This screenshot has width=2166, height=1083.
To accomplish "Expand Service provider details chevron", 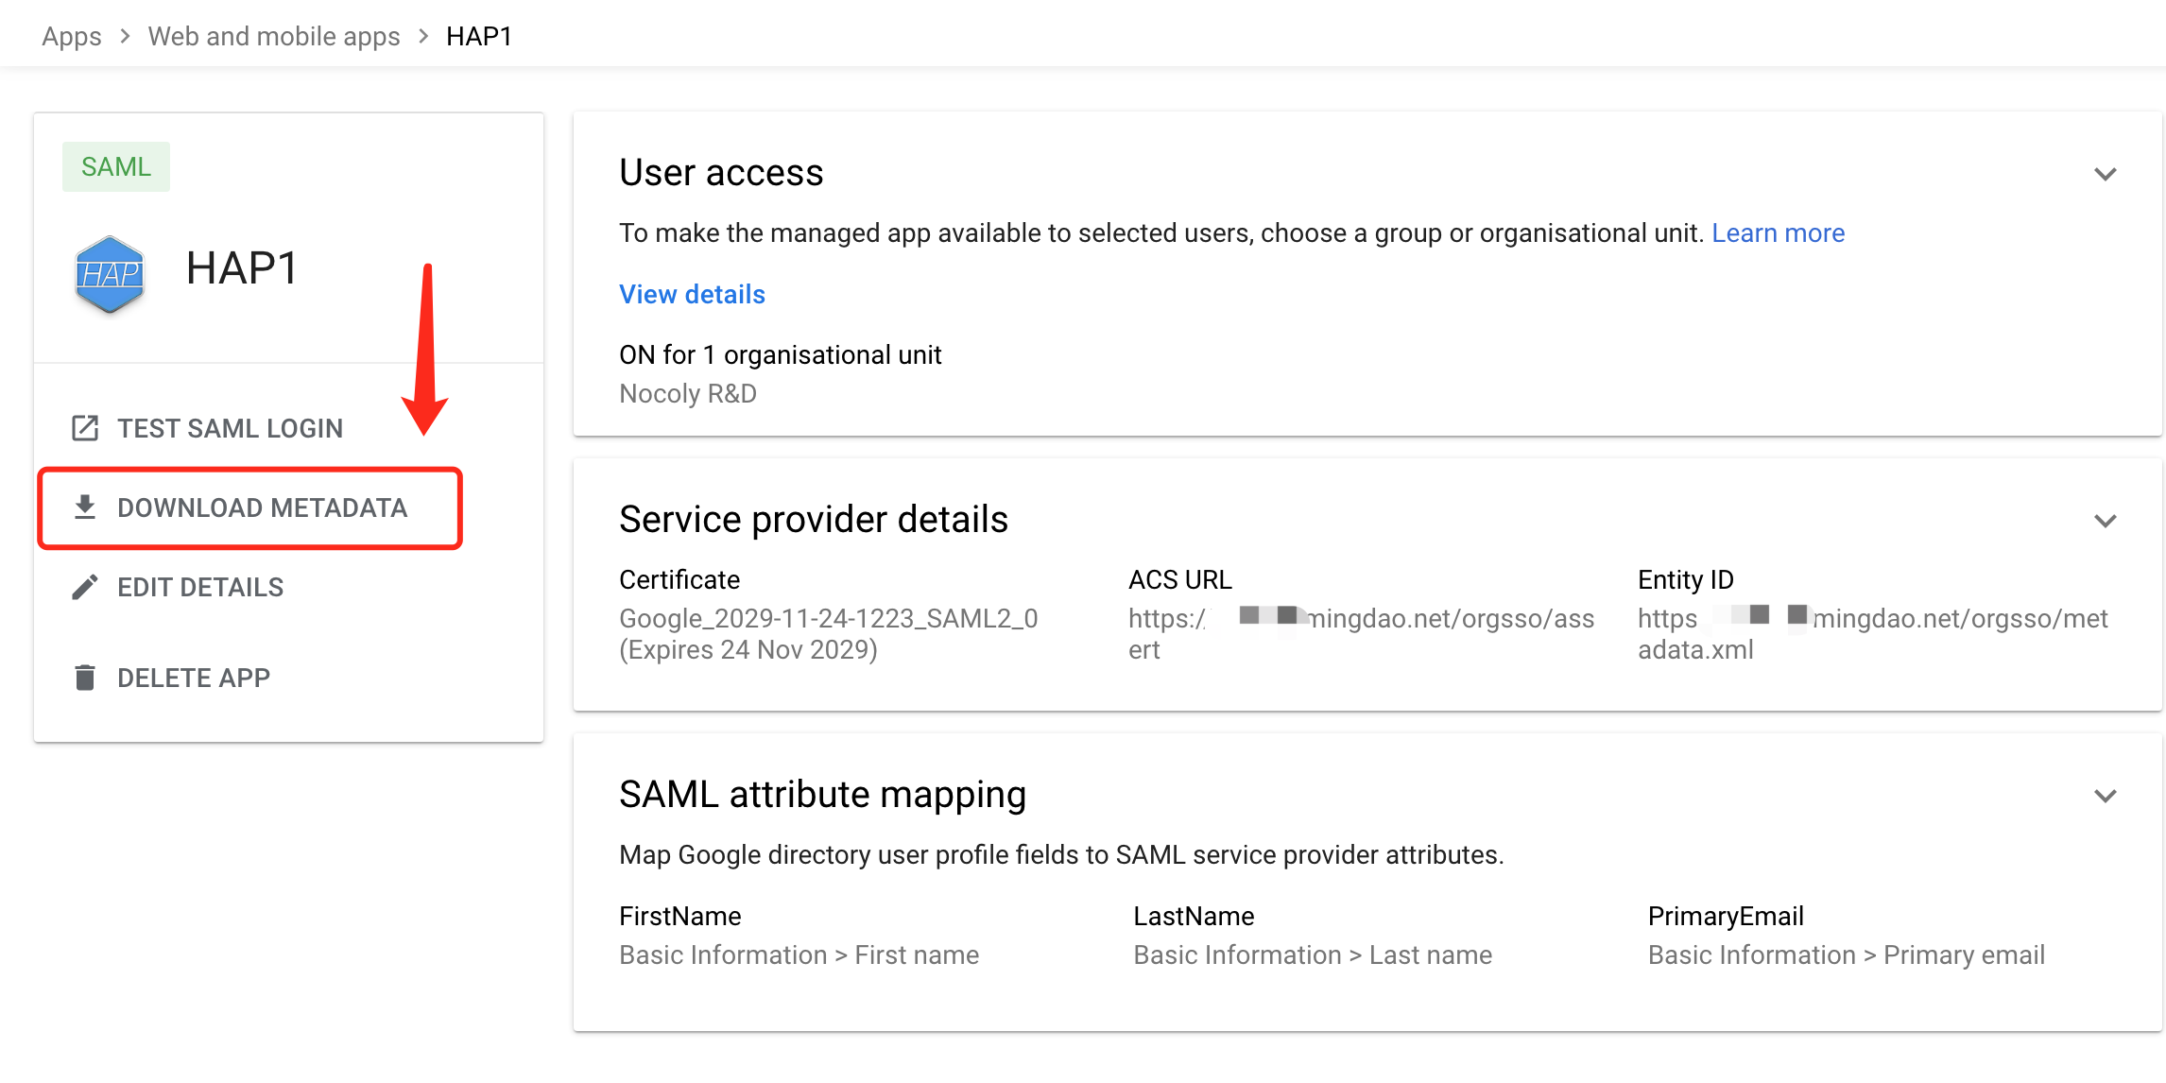I will [2105, 521].
